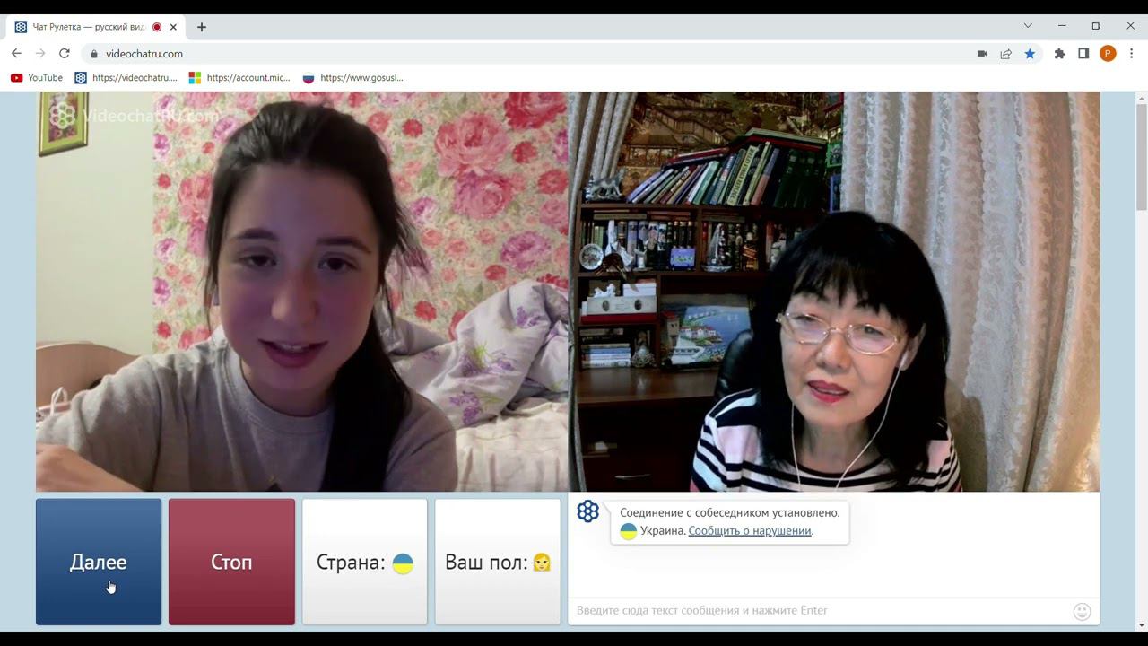Click the share page icon
This screenshot has width=1148, height=646.
click(x=1006, y=54)
